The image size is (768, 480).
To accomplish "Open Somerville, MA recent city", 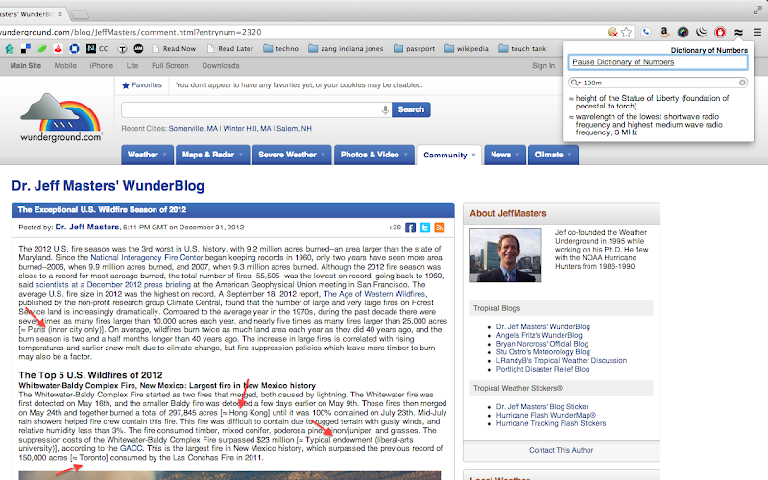I will (x=193, y=129).
